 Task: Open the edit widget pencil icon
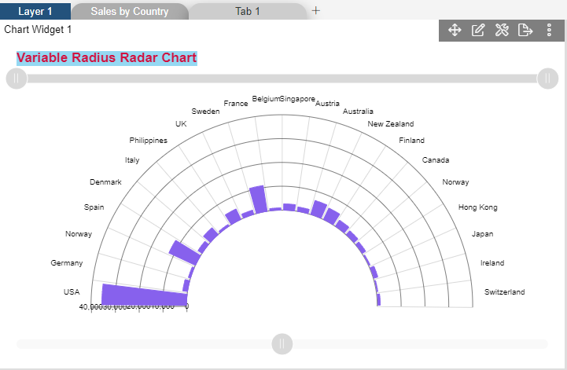pos(478,30)
